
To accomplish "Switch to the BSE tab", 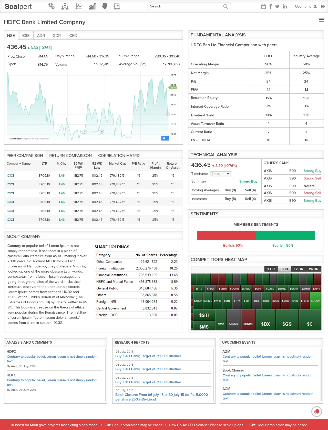I will click(26, 35).
